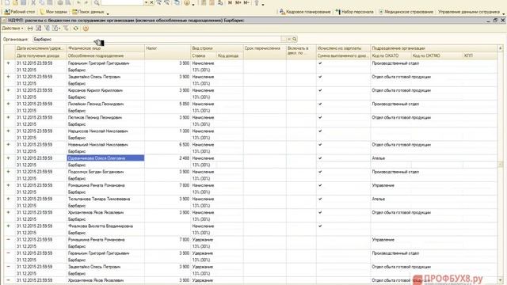Open help via the question mark icon
Screen dimensions: 507x285
(x=86, y=28)
